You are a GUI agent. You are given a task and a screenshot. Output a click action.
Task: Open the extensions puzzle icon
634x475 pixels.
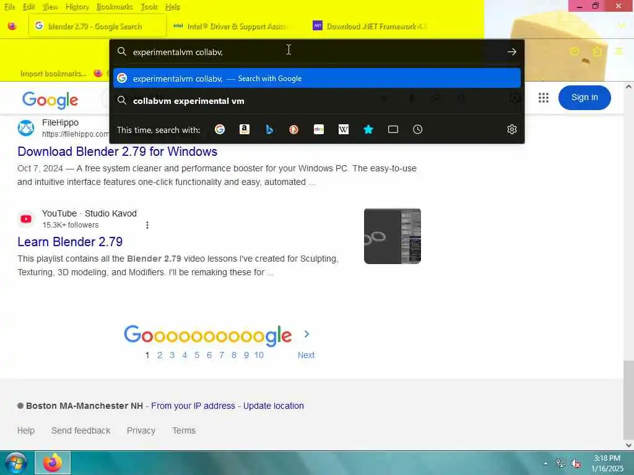[x=597, y=51]
